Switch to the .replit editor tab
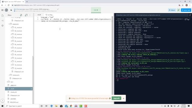This screenshot has width=192, height=108. (x=39, y=15)
